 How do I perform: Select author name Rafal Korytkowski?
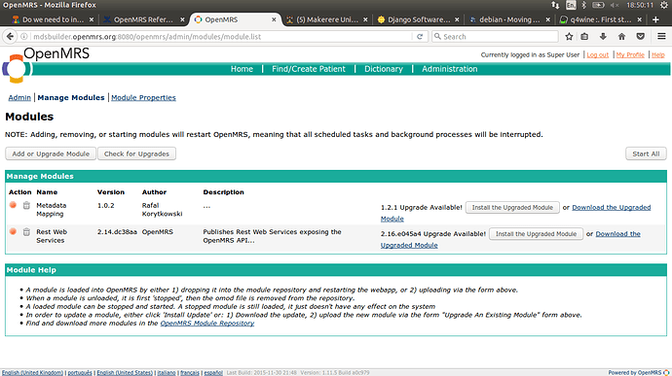[162, 210]
